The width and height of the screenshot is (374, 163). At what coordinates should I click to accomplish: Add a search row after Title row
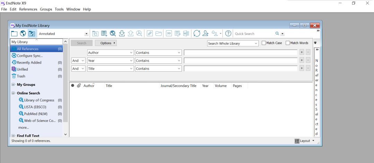click(302, 69)
